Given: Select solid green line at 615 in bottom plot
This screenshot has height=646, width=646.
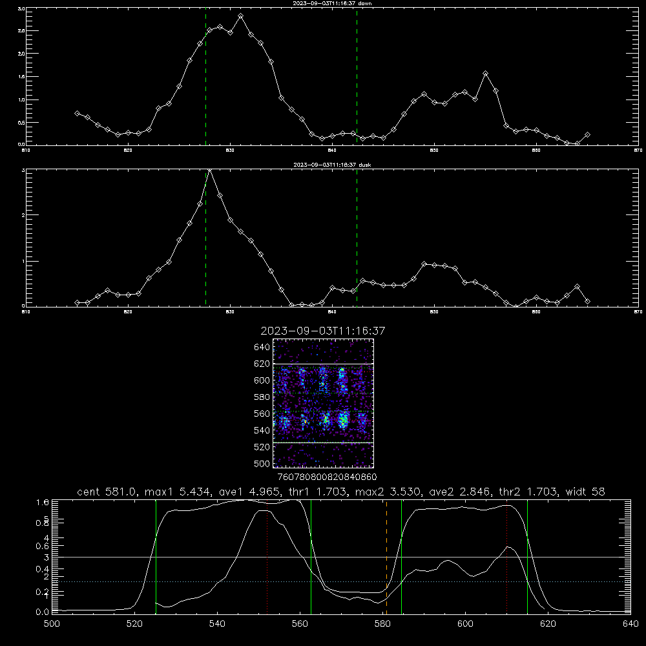Looking at the screenshot, I should click(527, 557).
